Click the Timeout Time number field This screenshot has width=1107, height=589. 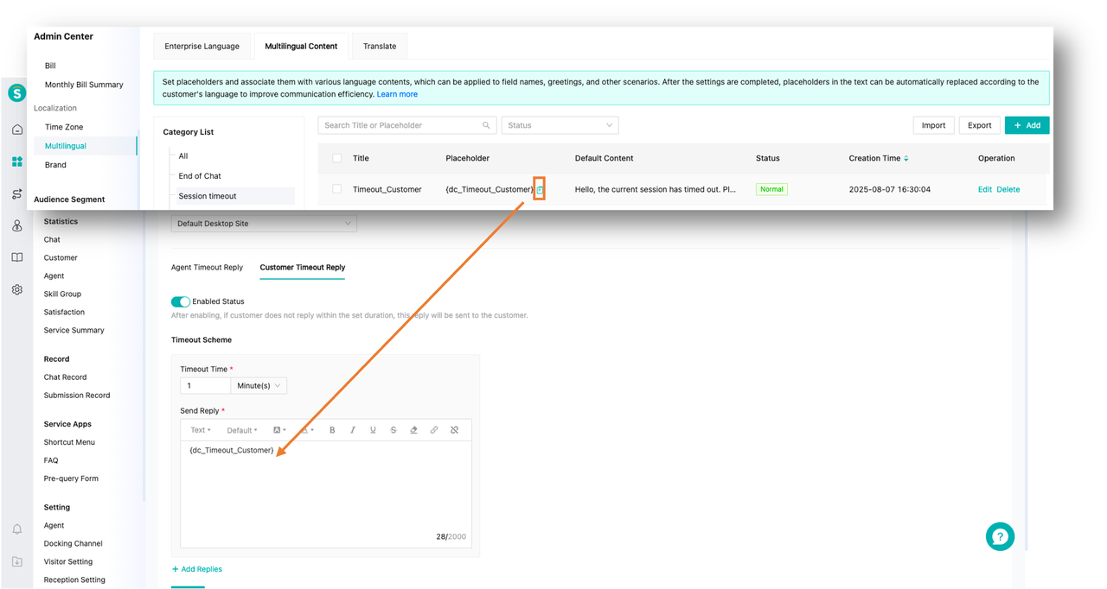(206, 386)
